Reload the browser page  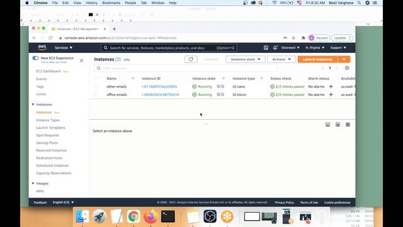pos(50,38)
